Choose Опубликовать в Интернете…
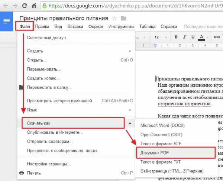Image resolution: width=223 pixels, height=181 pixels. pyautogui.click(x=76, y=132)
